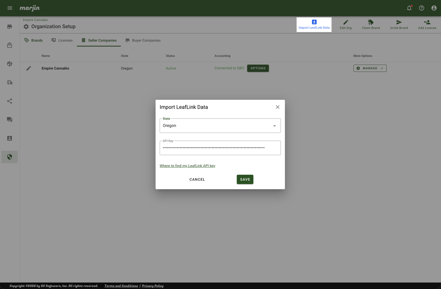Screen dimensions: 441x289
Task: Close the Import LeafLink Data dialog
Action: 278,107
